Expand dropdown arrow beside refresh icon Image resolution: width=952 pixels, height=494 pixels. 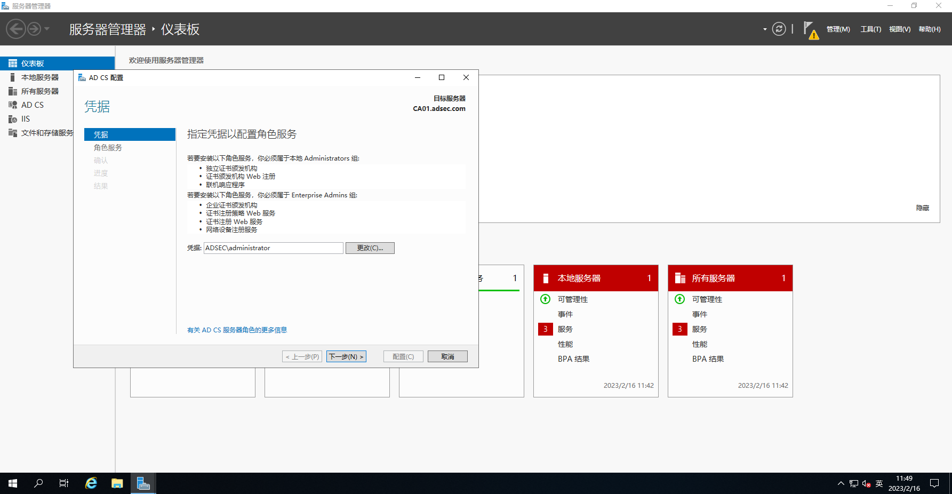(x=765, y=29)
